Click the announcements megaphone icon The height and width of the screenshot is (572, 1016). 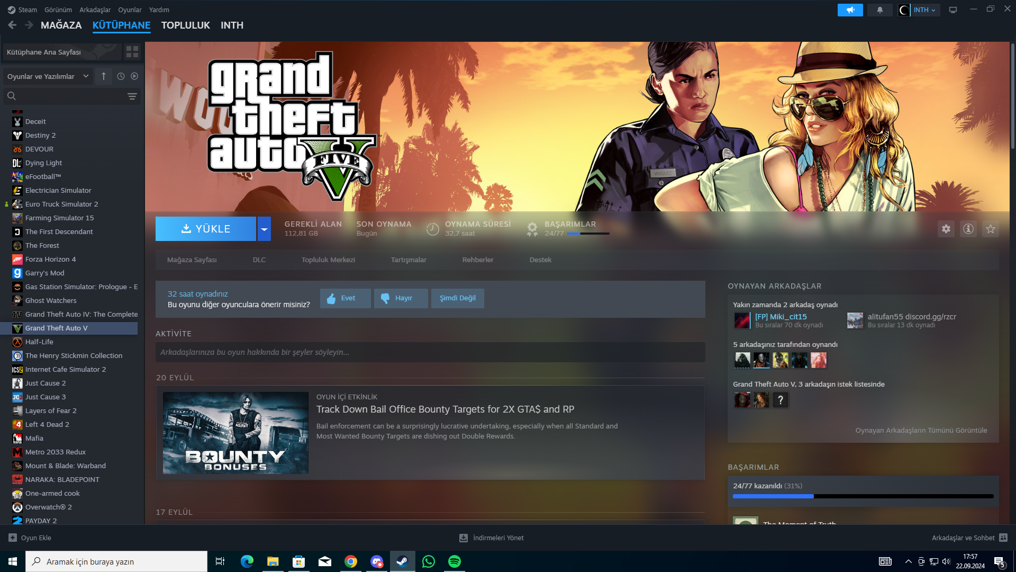(850, 10)
